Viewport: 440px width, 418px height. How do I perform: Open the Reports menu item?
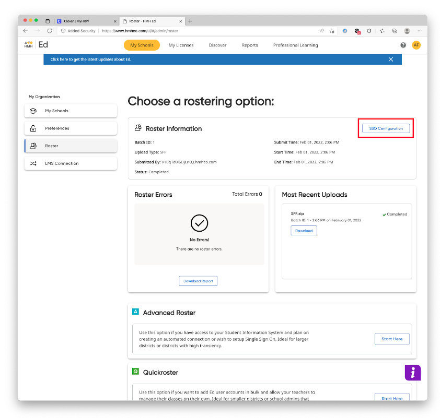coord(249,45)
